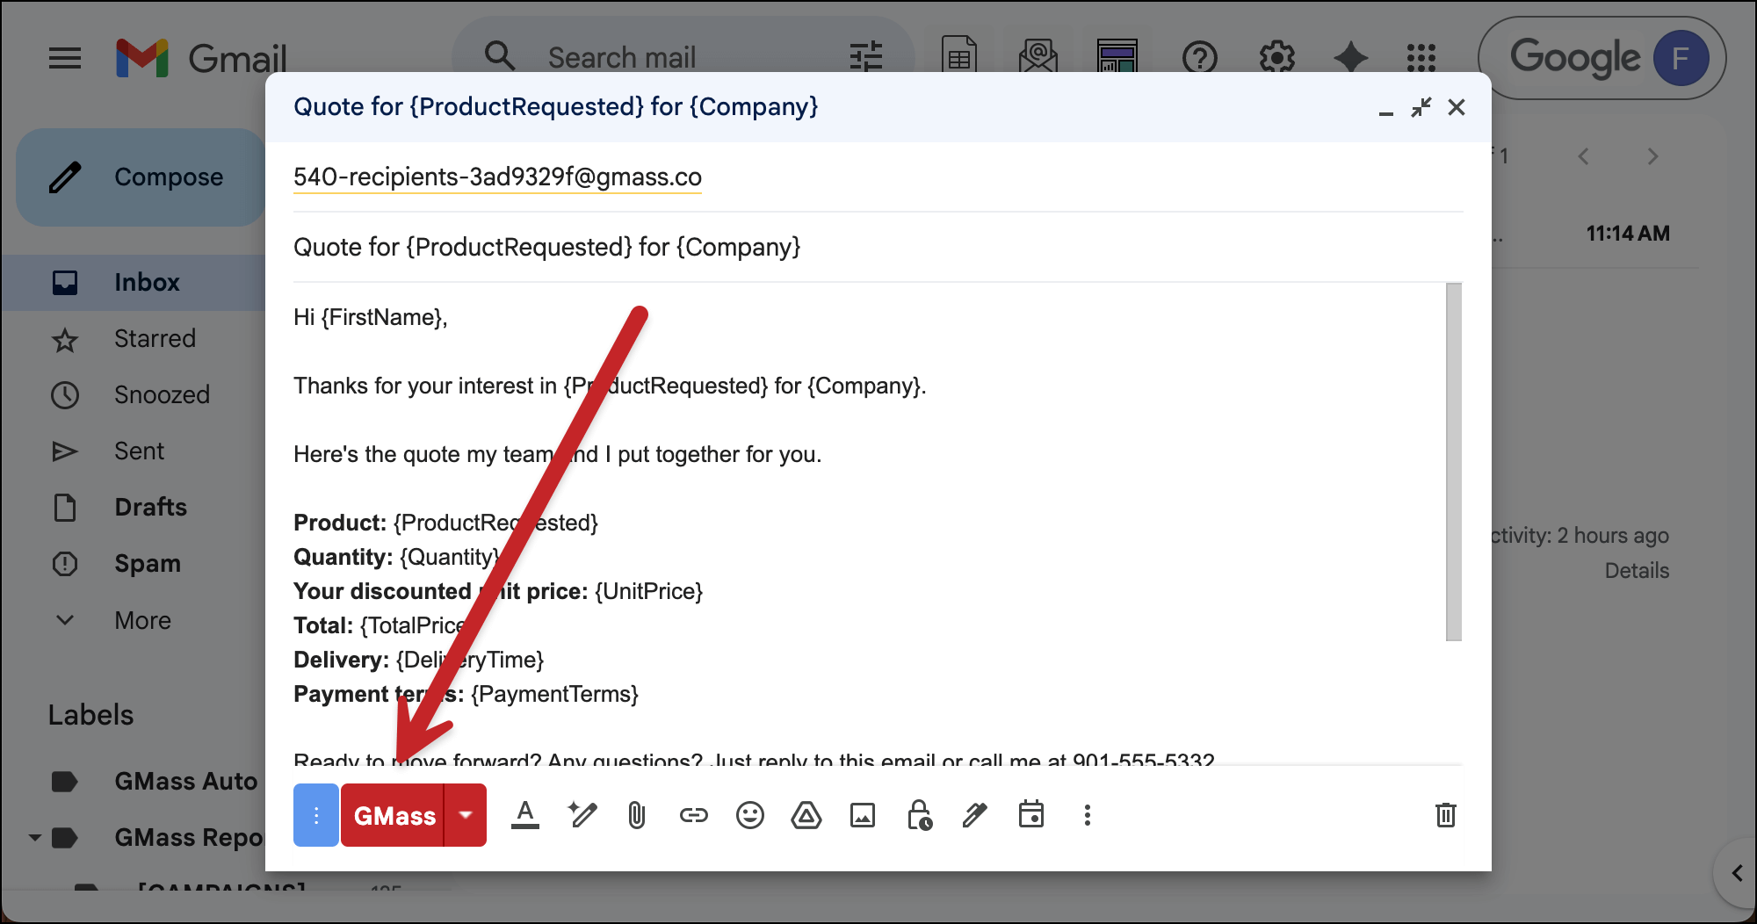Click the red GMass send button
Image resolution: width=1757 pixels, height=924 pixels.
(394, 816)
